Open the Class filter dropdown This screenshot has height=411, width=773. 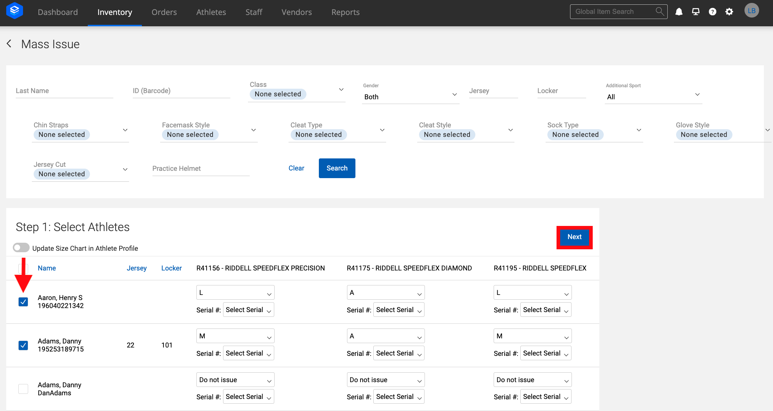(297, 91)
